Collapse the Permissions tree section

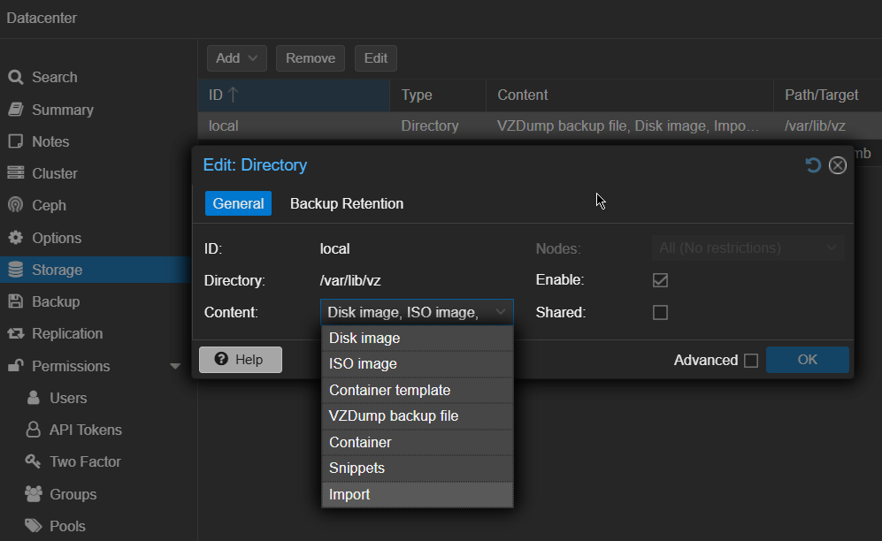coord(175,366)
